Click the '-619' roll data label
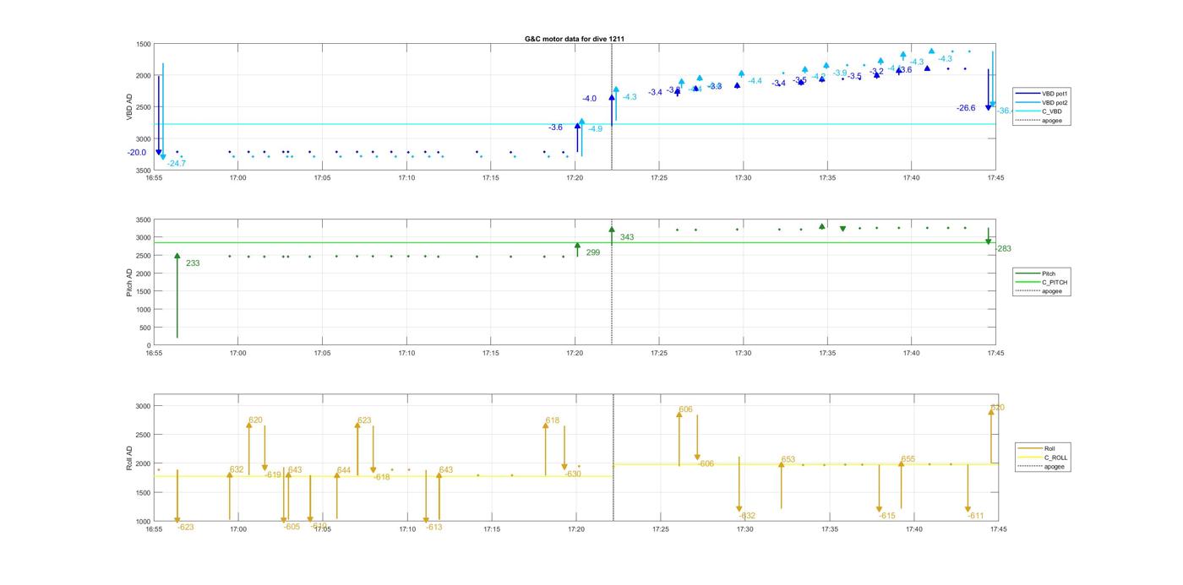Screen dimensions: 1183x585 point(273,475)
